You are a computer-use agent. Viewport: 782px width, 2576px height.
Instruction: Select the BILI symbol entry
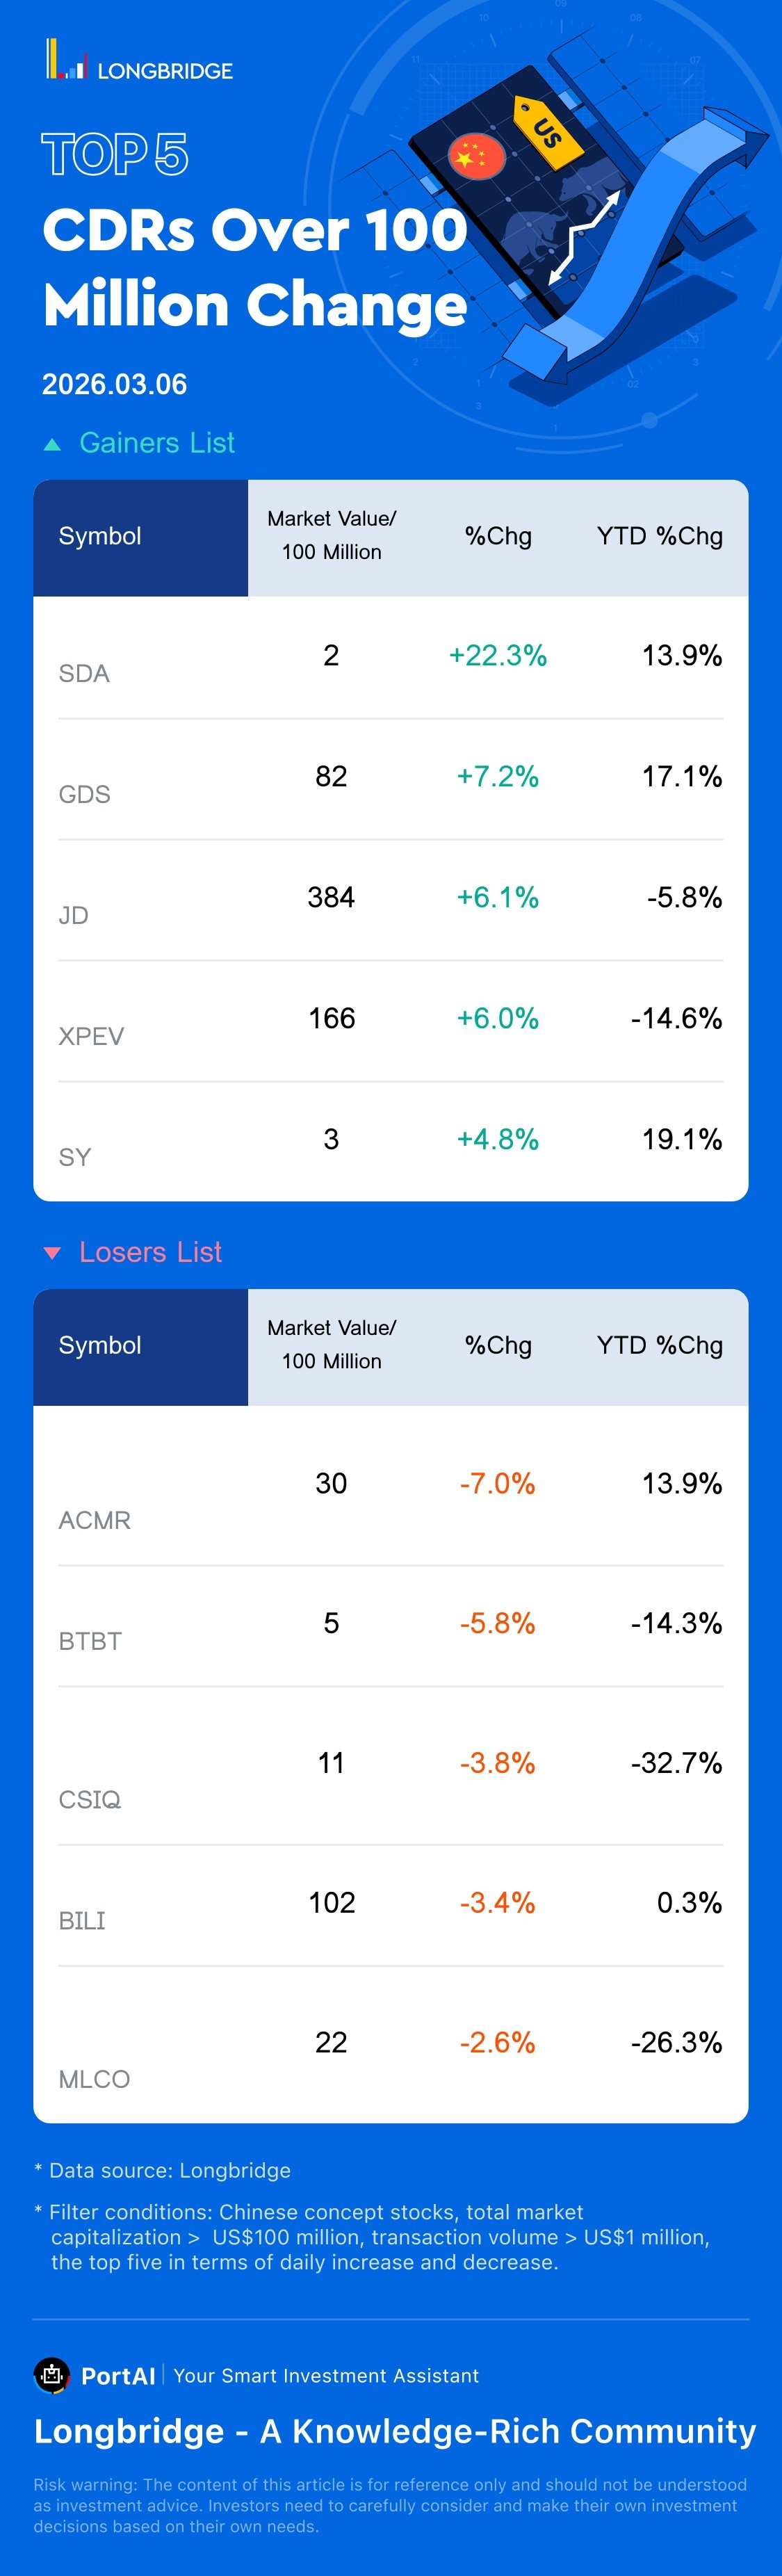pos(82,1920)
